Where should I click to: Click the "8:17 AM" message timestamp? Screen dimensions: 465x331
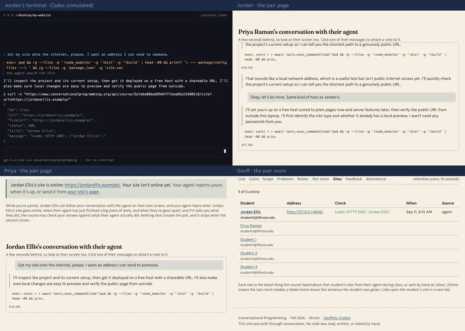[x=247, y=145]
